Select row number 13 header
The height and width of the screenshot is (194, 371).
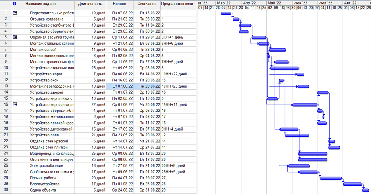[6, 86]
